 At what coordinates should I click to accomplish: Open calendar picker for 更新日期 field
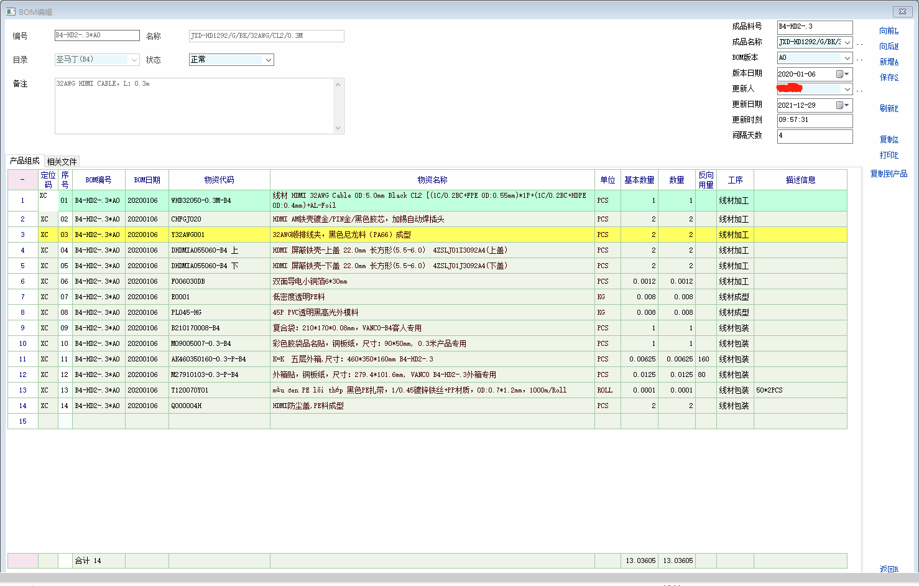(x=843, y=105)
